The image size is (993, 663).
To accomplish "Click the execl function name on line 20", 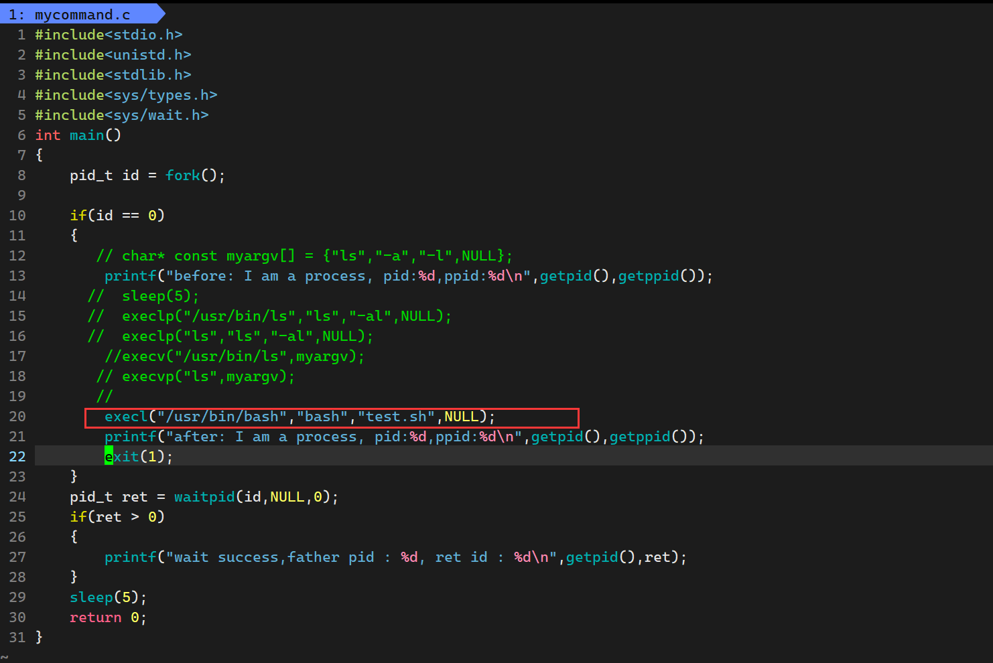I will (x=126, y=417).
